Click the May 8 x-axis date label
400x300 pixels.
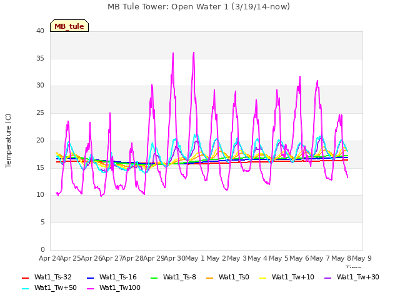click(x=341, y=258)
